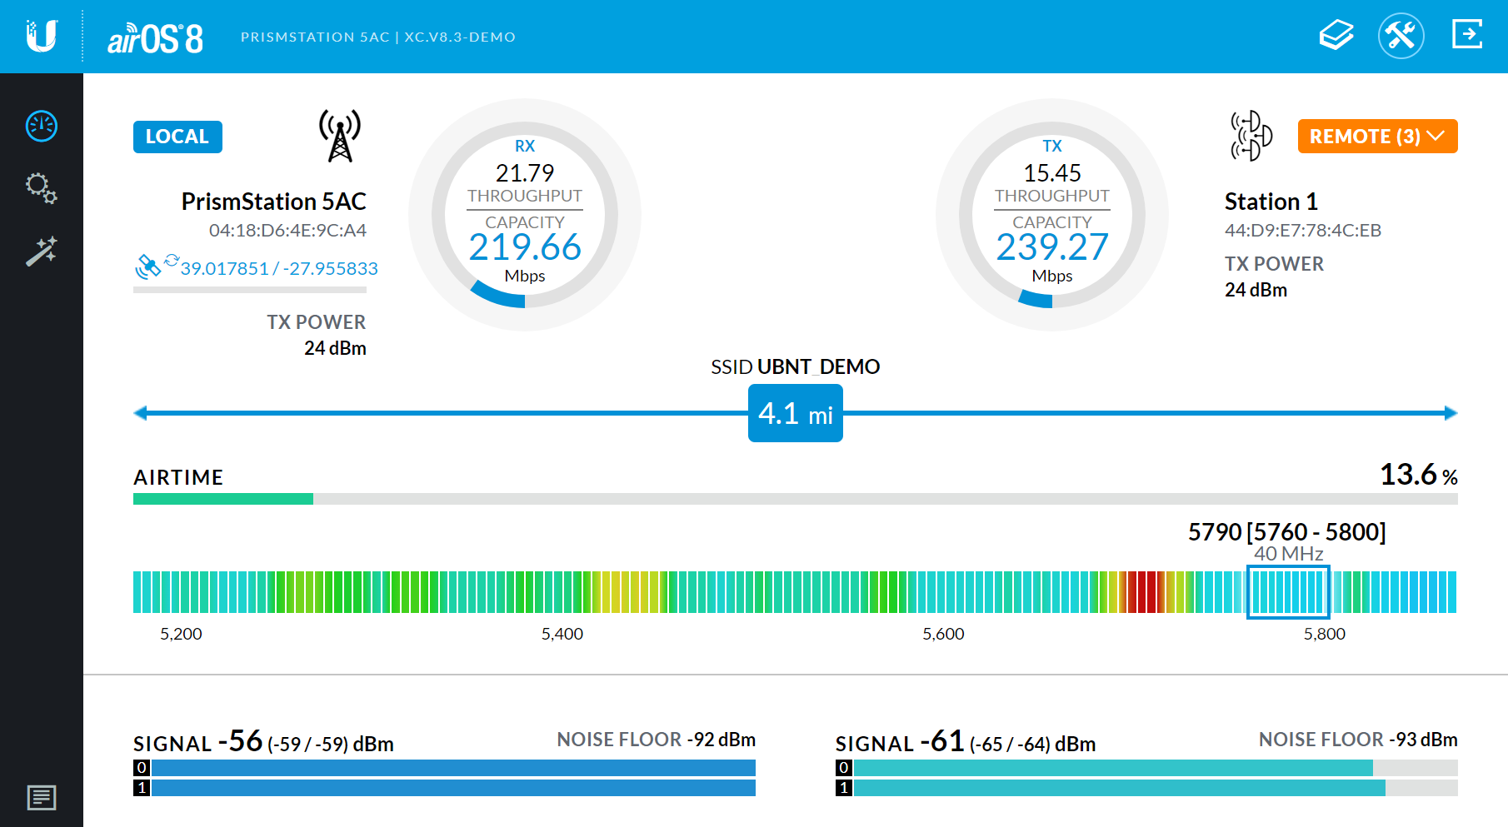Click the 5790 [5760 - 5800] frequency label
The width and height of the screenshot is (1508, 827).
[x=1287, y=532]
